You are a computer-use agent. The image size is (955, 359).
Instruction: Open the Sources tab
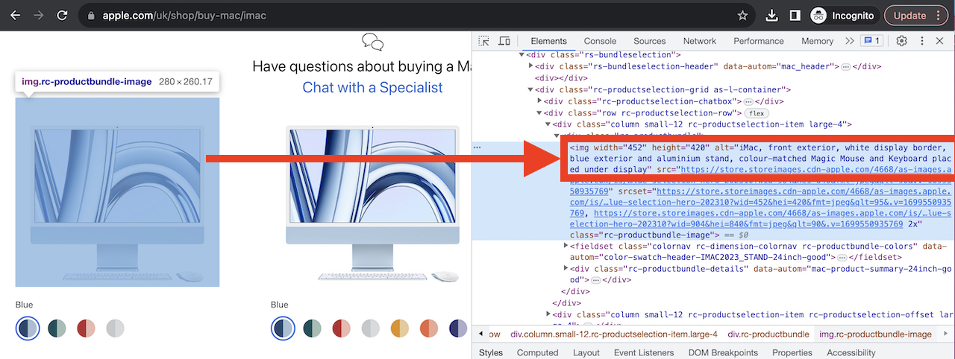pyautogui.click(x=649, y=41)
